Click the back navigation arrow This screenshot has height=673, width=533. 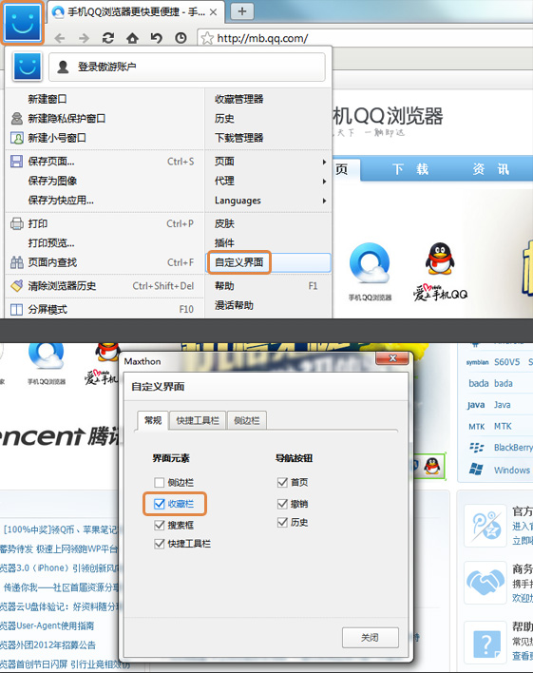pos(60,38)
